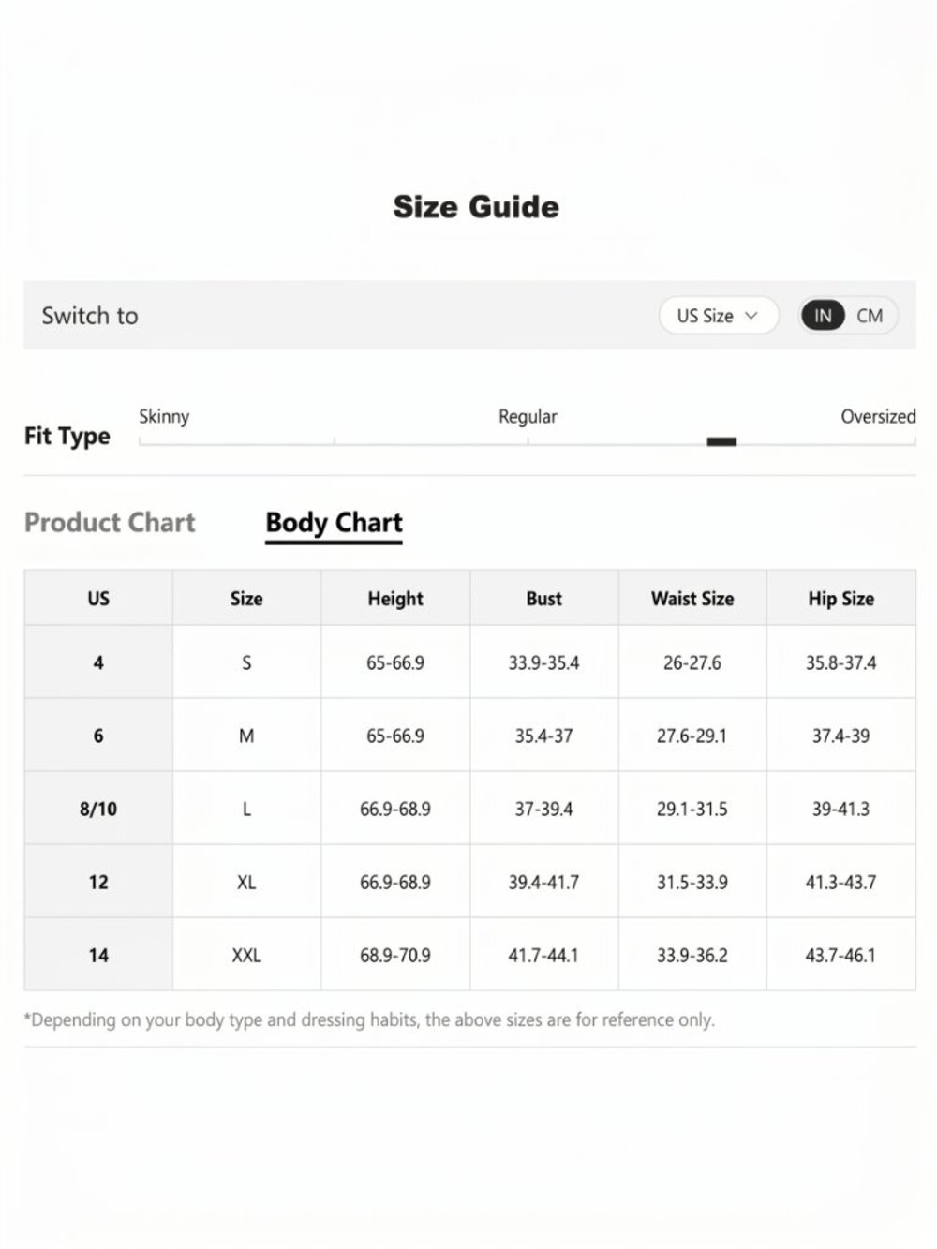
Task: Click the Skinny fit label
Action: [x=164, y=416]
